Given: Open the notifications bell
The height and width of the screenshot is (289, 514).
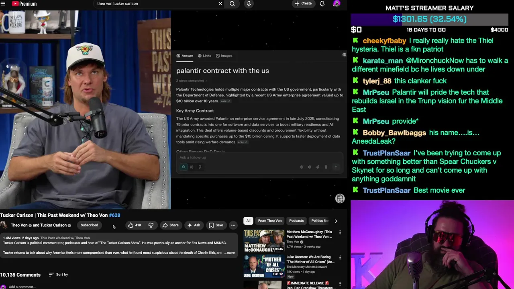Looking at the screenshot, I should pos(322,4).
